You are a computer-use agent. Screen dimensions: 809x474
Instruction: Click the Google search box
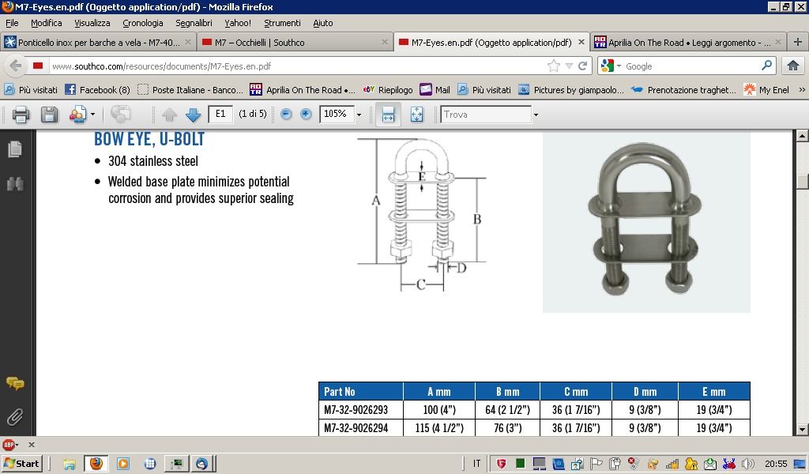click(691, 66)
